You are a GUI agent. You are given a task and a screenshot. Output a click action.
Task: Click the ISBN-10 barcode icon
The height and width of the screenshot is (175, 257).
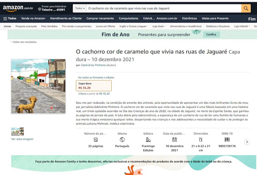coord(227,140)
